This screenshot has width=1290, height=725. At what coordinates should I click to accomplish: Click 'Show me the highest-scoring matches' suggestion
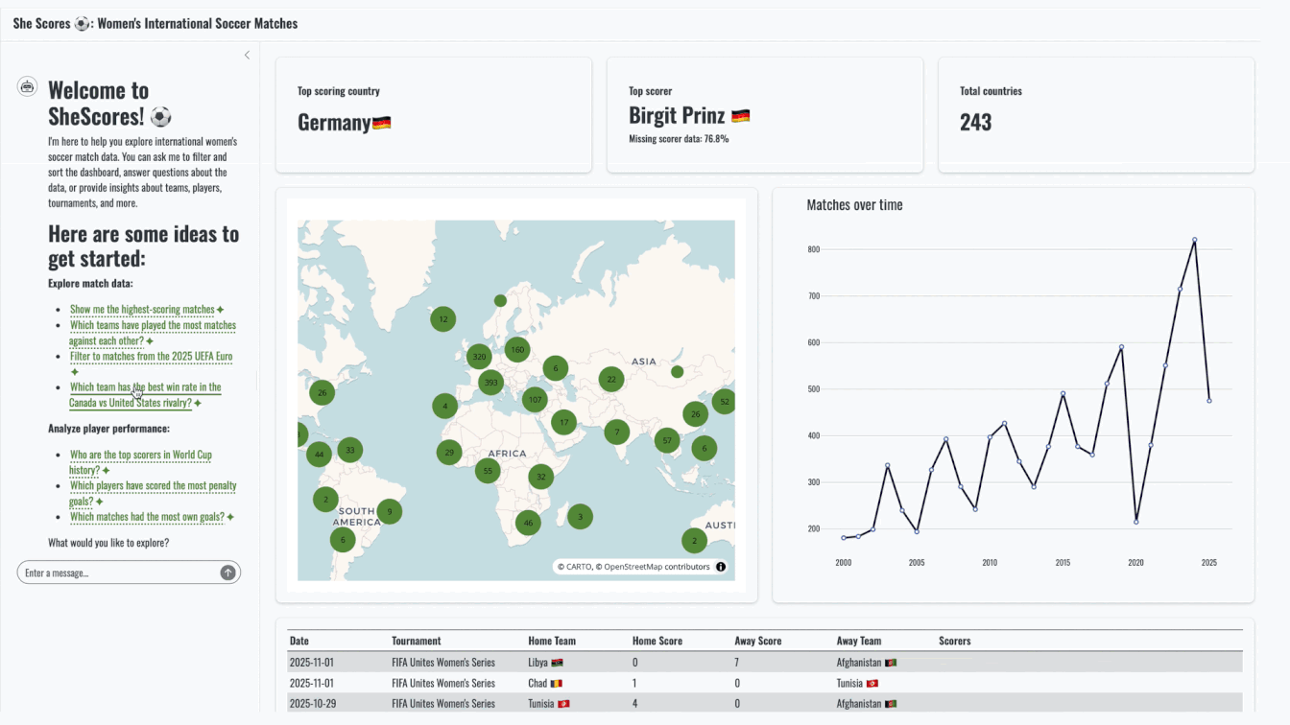pos(142,310)
